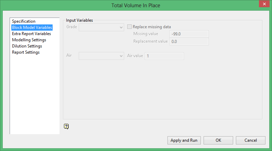Enable the Replace missing data checkbox
Viewport: 272px width, 151px height.
[130, 27]
